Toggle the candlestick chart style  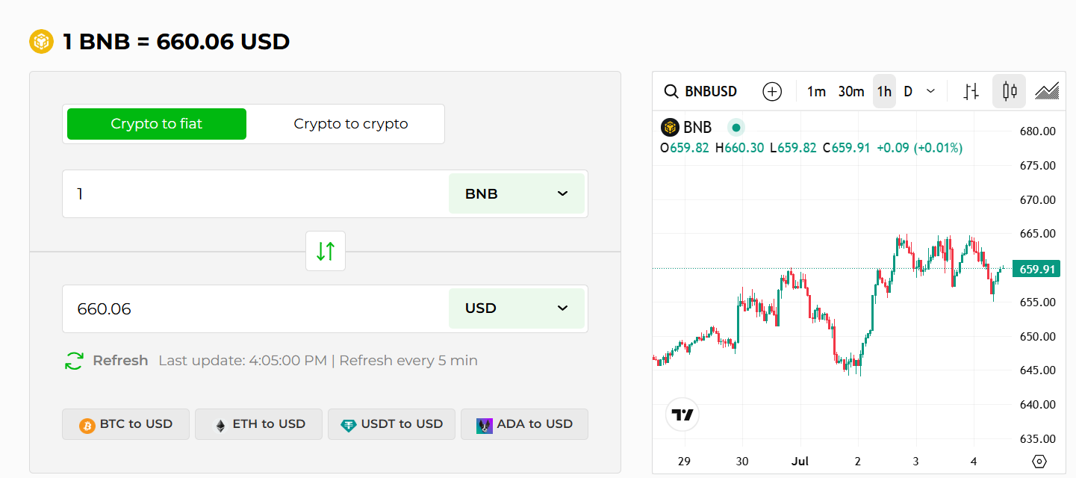(x=1009, y=91)
